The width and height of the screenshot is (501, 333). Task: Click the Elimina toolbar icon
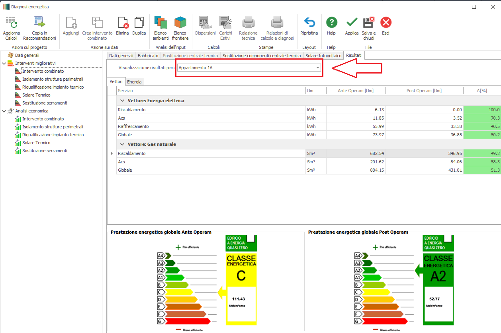122,23
